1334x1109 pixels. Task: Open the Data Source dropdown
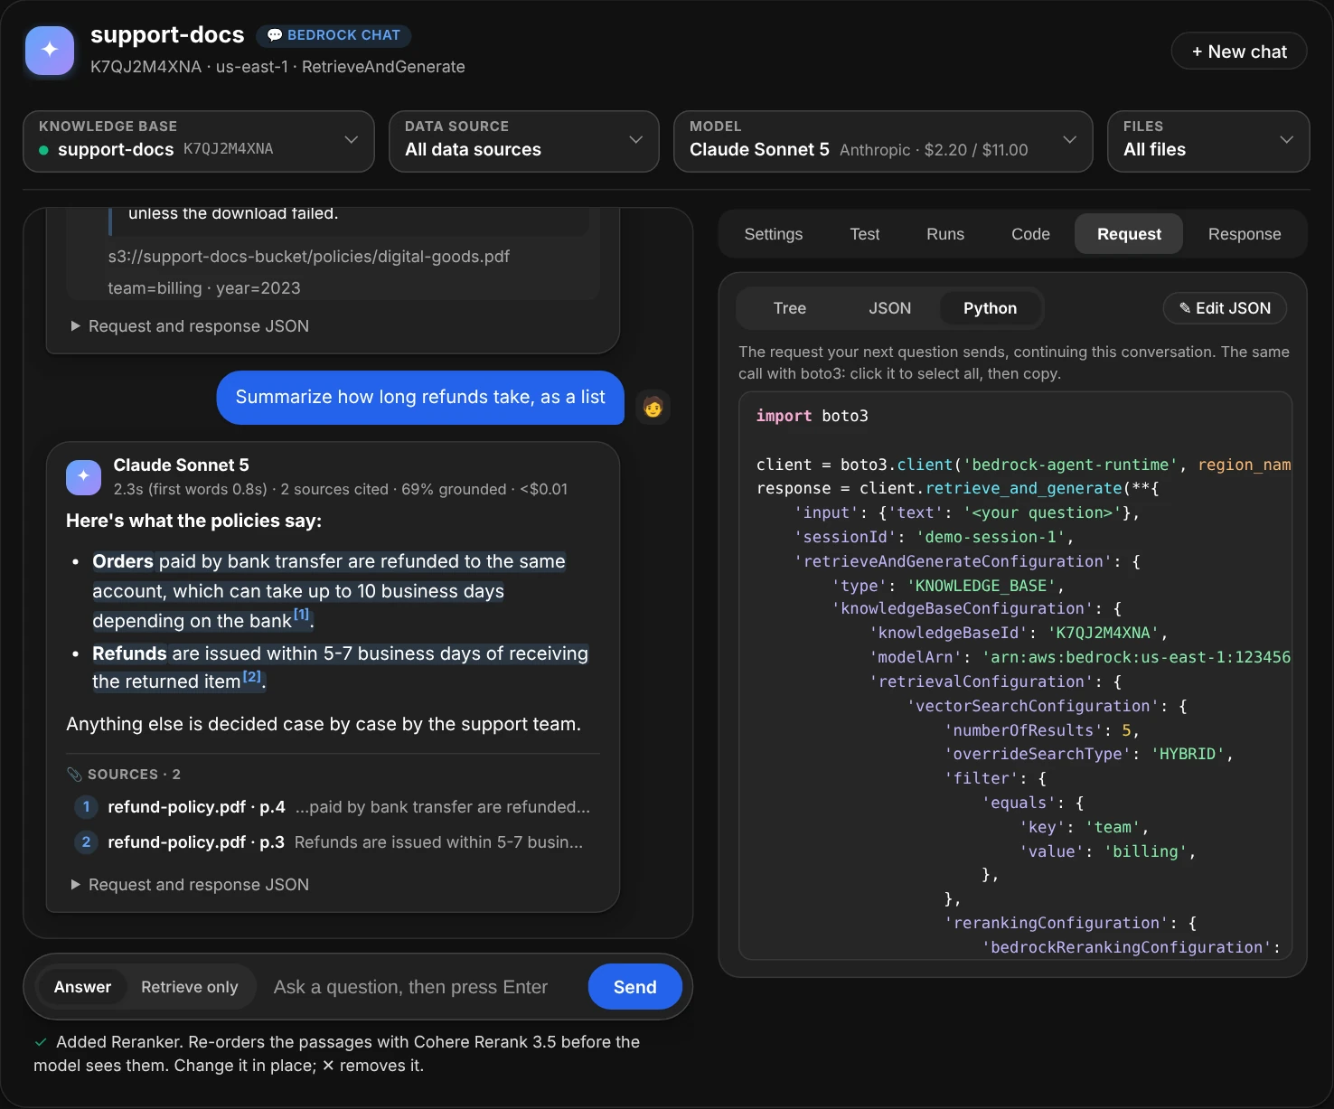[524, 141]
